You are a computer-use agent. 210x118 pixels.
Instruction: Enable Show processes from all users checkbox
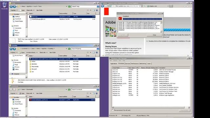point(113,110)
